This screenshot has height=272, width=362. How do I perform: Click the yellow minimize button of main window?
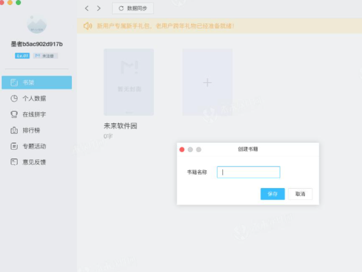pos(10,2)
